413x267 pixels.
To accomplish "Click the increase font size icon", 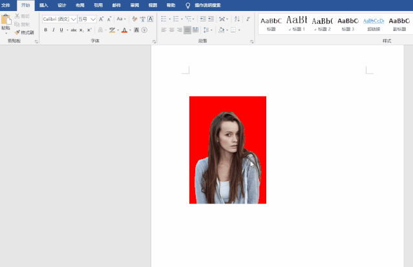I will tap(101, 19).
